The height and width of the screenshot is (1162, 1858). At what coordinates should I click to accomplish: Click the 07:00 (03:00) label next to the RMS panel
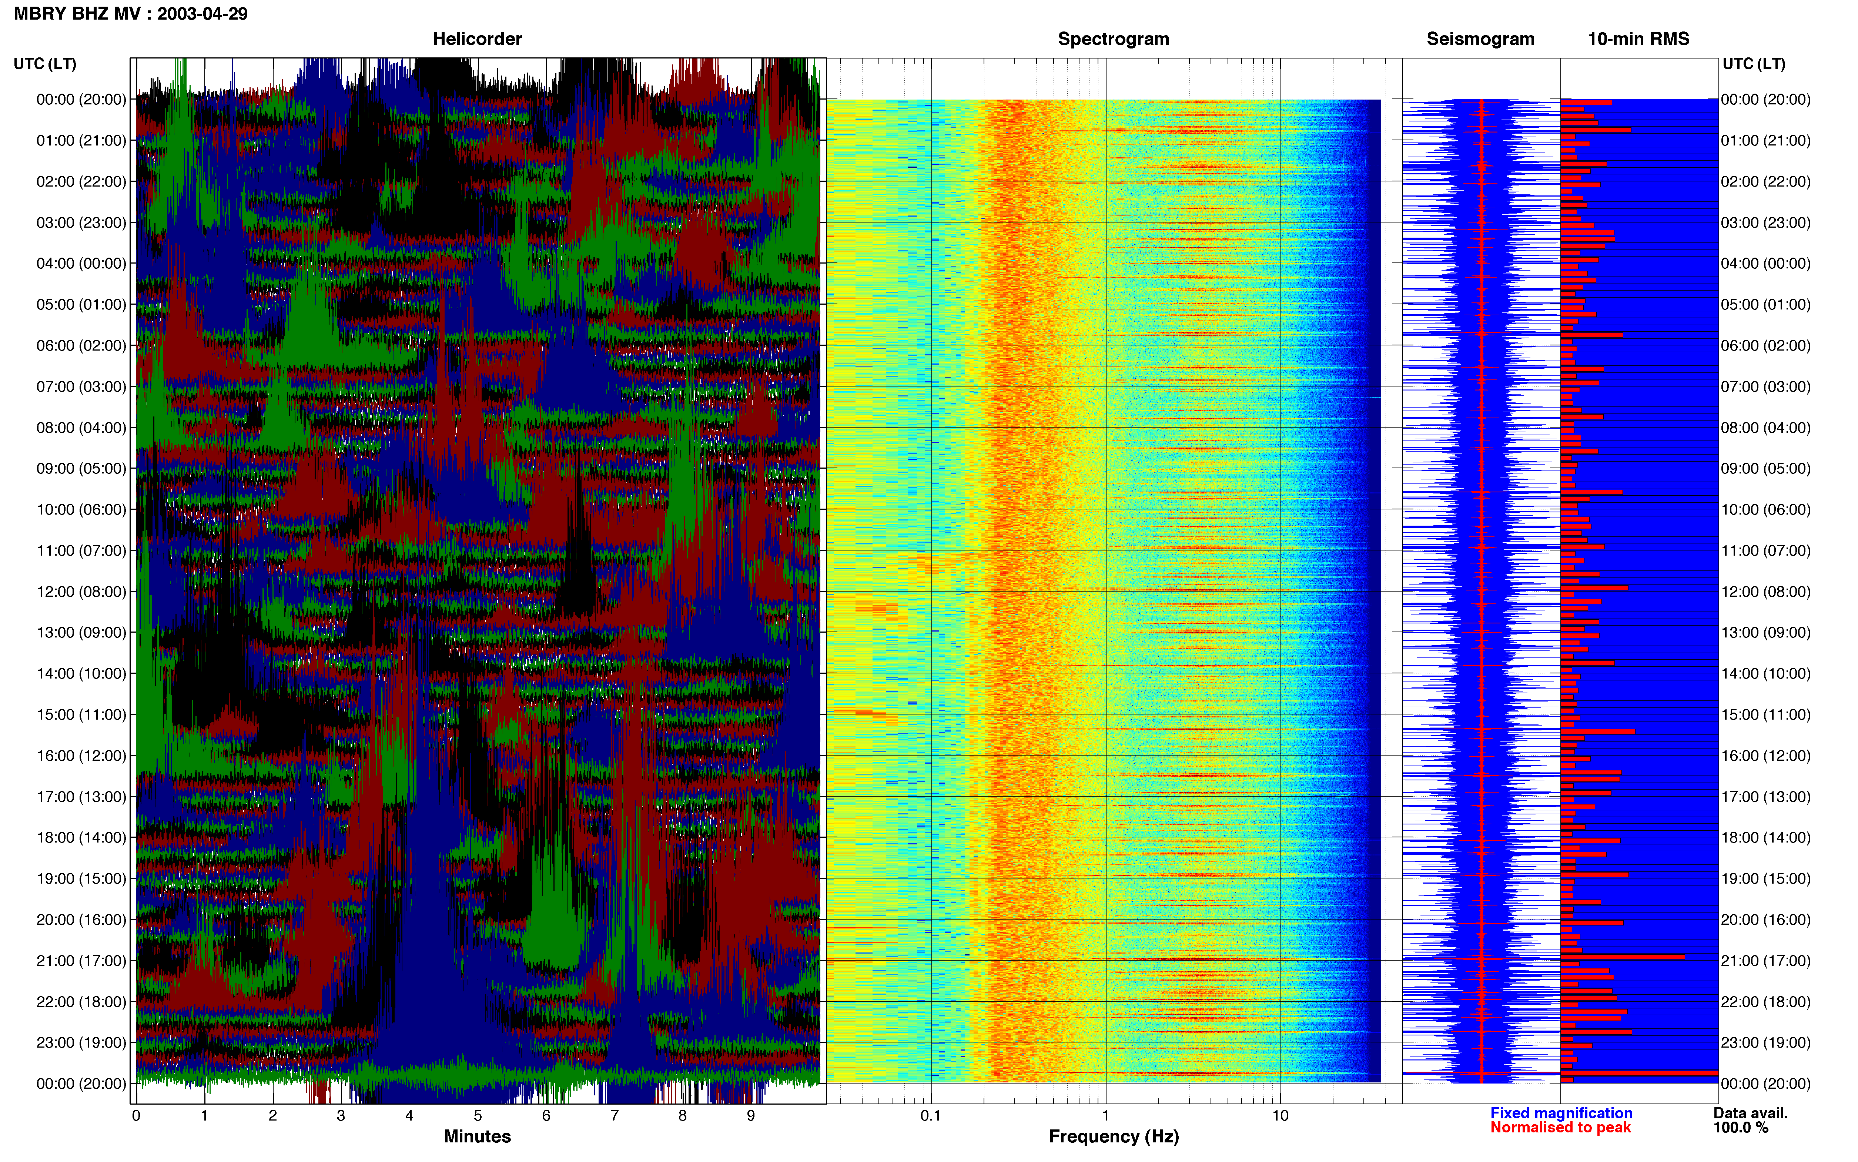[1766, 386]
